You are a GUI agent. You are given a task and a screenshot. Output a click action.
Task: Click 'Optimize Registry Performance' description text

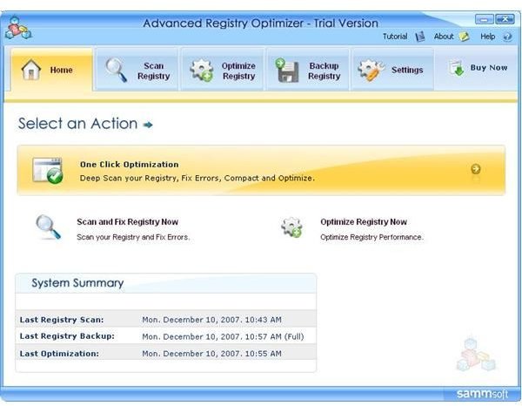371,237
